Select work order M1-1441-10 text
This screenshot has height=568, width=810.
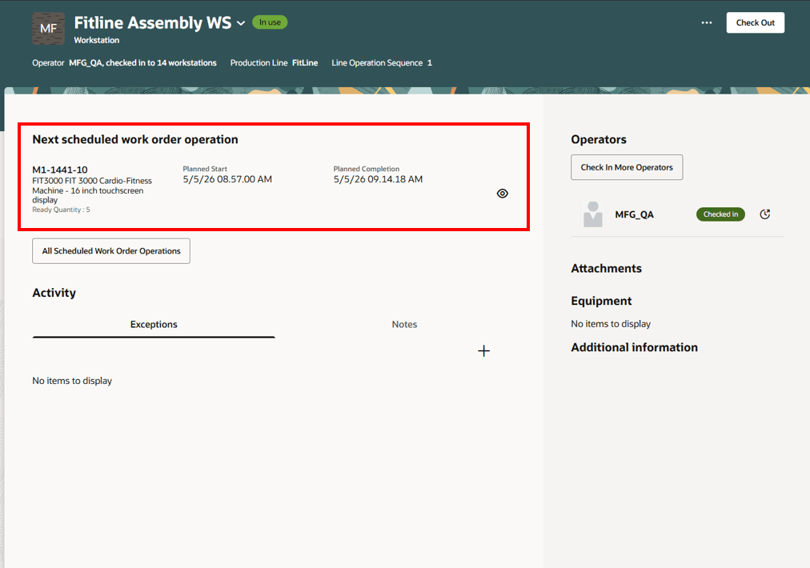tap(60, 170)
